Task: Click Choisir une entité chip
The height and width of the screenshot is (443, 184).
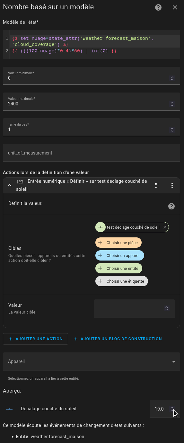Action: [119, 268]
